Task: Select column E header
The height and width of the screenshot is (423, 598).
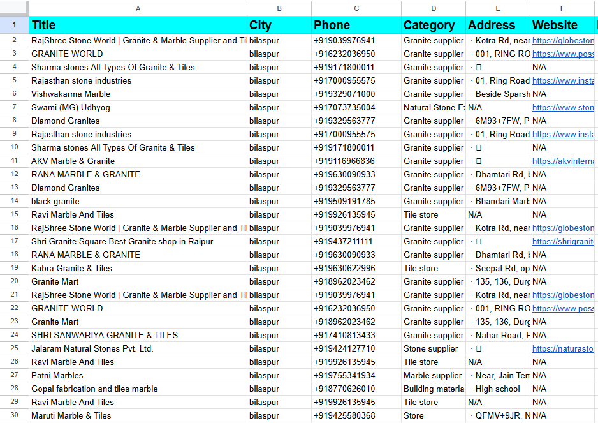Action: coord(498,8)
